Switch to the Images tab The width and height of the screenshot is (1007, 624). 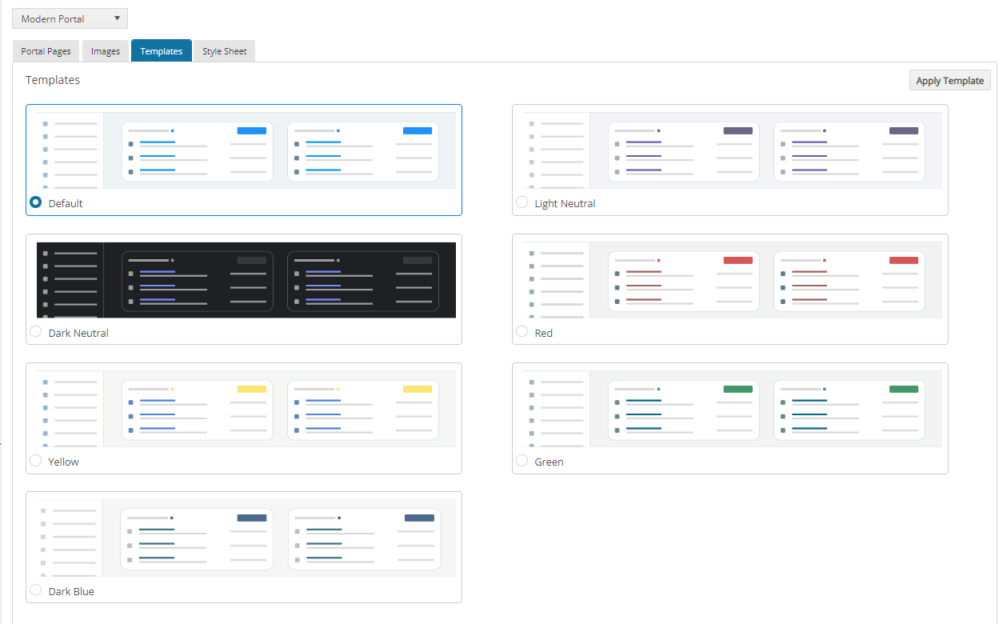pyautogui.click(x=106, y=51)
